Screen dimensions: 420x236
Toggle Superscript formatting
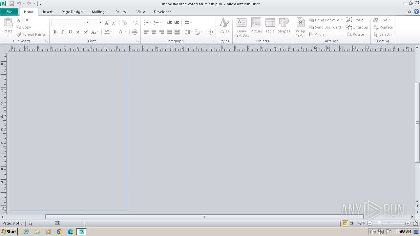pyautogui.click(x=86, y=32)
